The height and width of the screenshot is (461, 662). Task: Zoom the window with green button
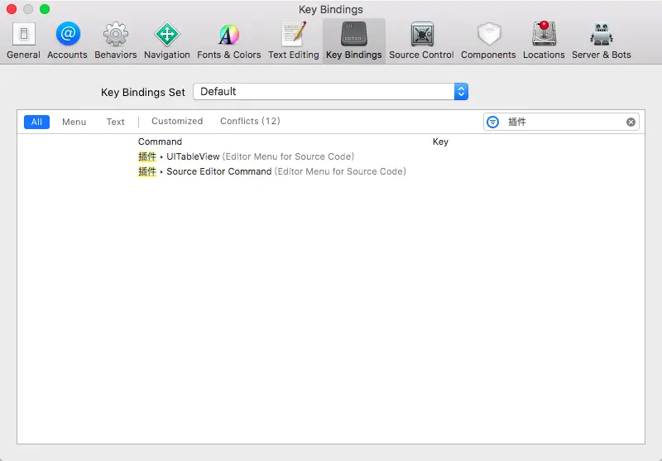click(45, 9)
